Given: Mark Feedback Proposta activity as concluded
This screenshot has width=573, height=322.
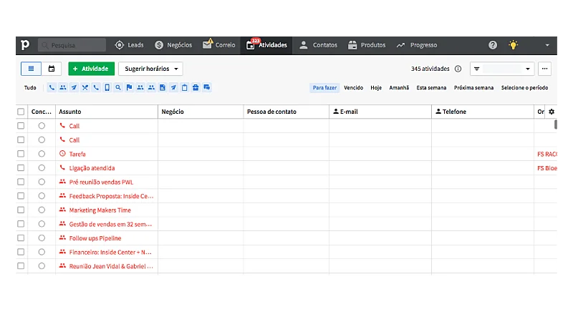Looking at the screenshot, I should (42, 196).
